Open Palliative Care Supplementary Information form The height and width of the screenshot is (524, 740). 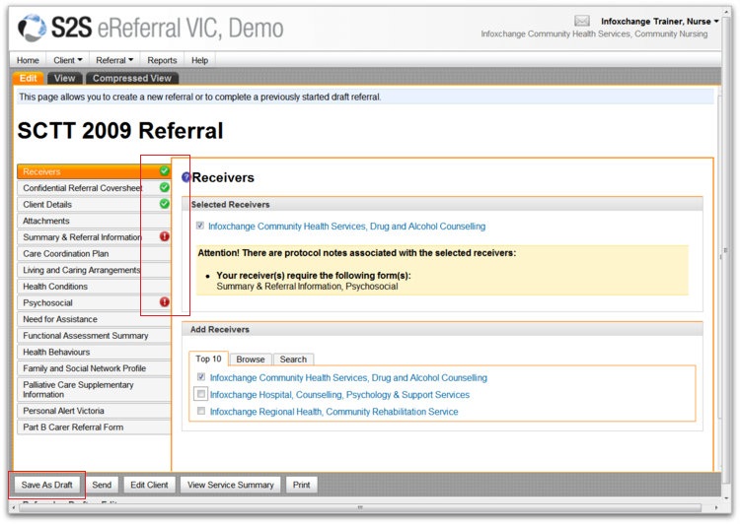tap(94, 389)
